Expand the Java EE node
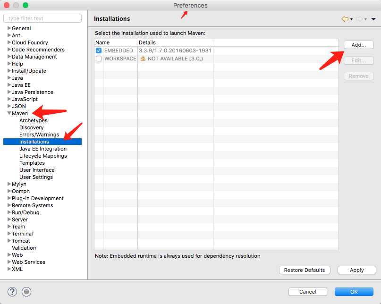 pyautogui.click(x=9, y=85)
